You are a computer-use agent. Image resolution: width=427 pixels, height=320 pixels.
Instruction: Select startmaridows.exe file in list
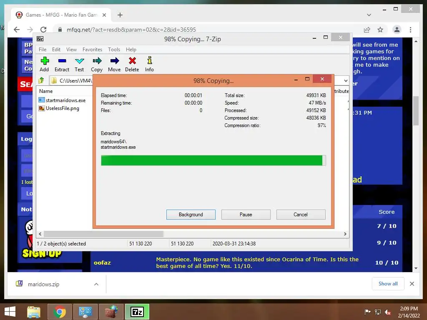pos(63,100)
